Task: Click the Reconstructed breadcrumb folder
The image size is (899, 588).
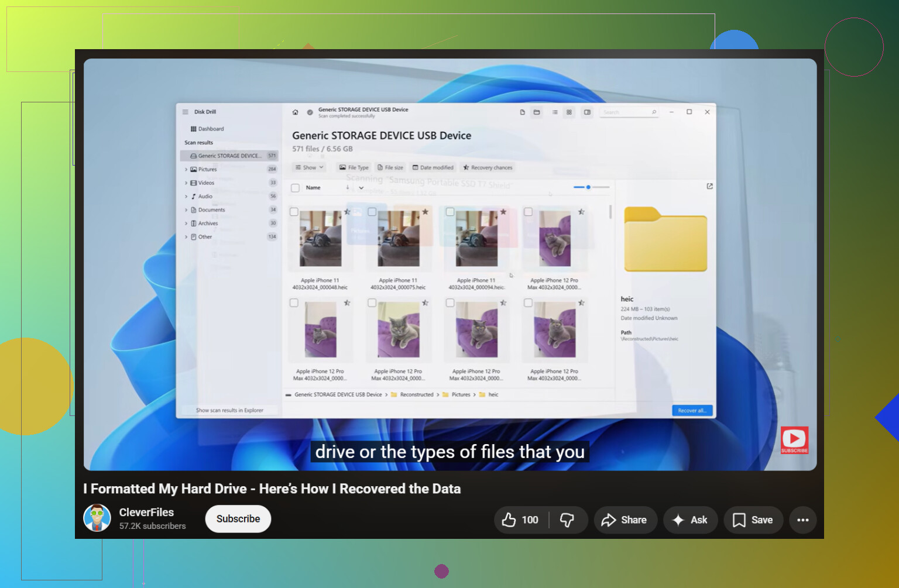Action: [412, 395]
